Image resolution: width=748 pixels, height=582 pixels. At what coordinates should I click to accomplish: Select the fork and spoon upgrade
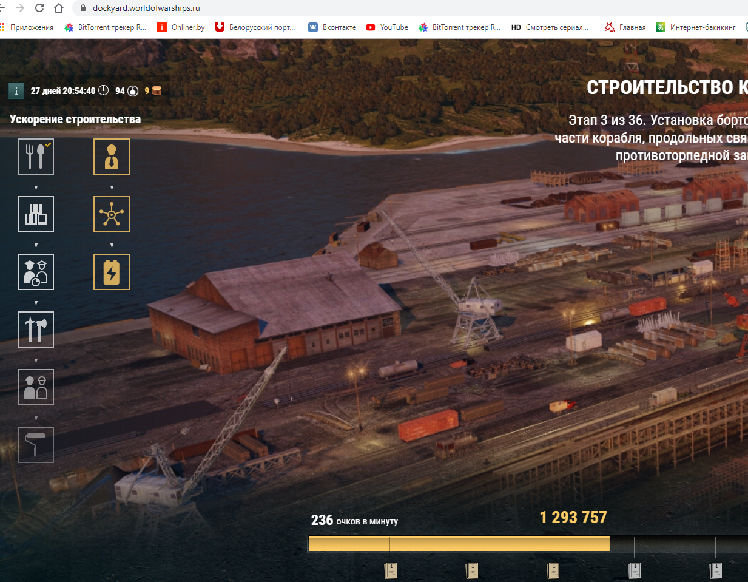[36, 157]
